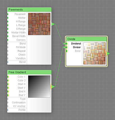Image resolution: width=115 pixels, height=120 pixels.
Task: Click the Dividend input connector
Action: pyautogui.click(x=67, y=44)
